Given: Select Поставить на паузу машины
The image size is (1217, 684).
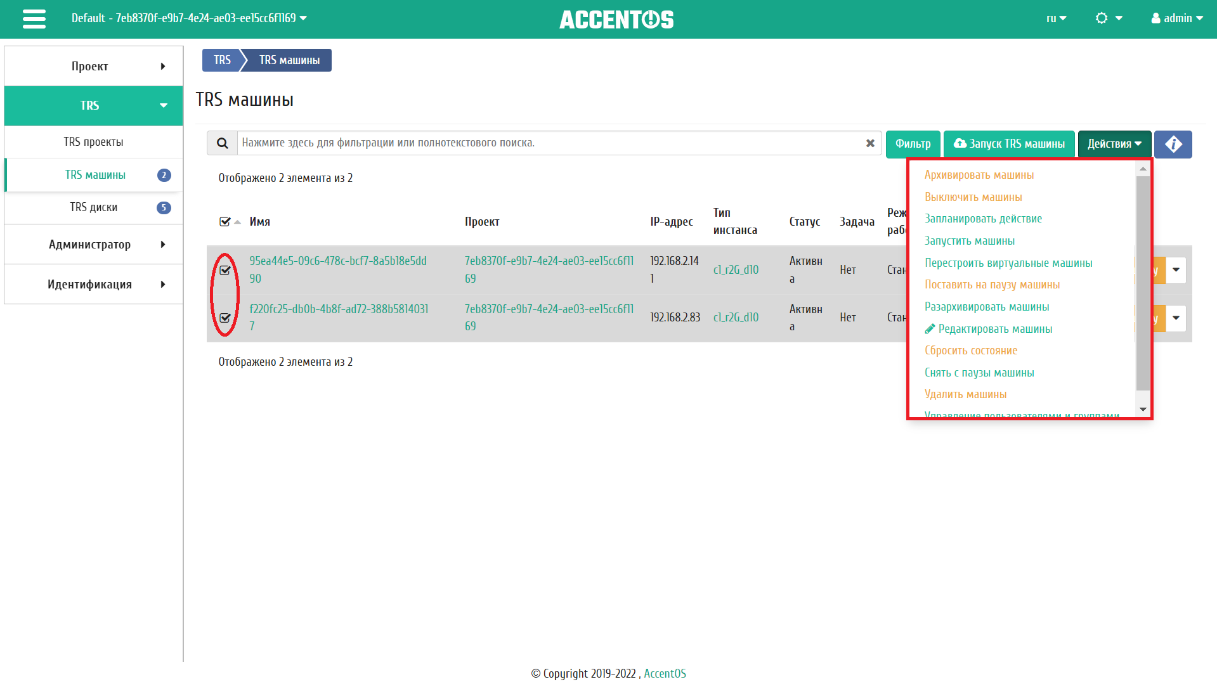Looking at the screenshot, I should point(992,285).
